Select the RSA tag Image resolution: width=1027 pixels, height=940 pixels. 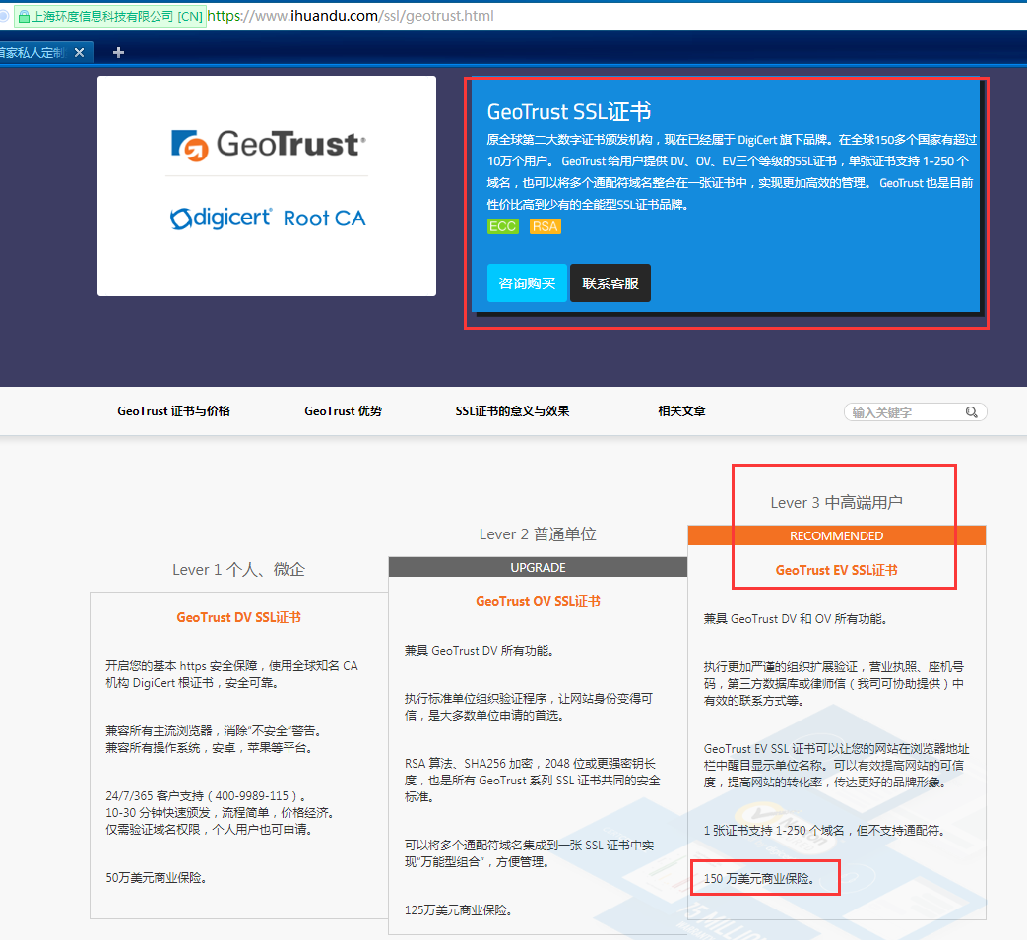click(545, 226)
